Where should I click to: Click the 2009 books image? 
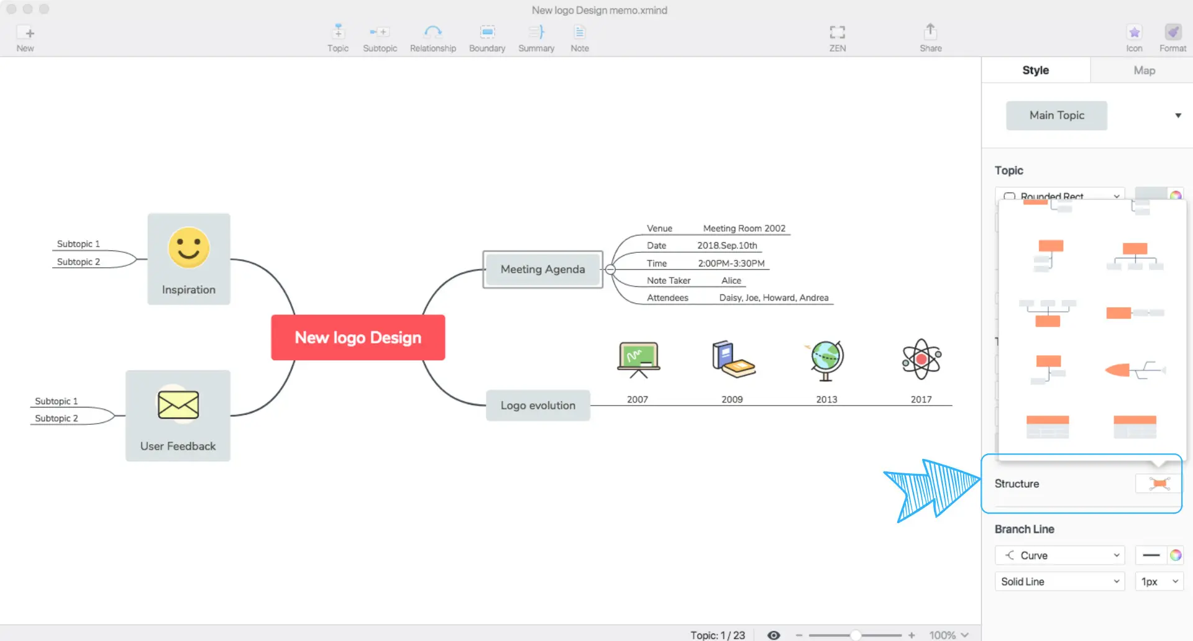point(733,359)
